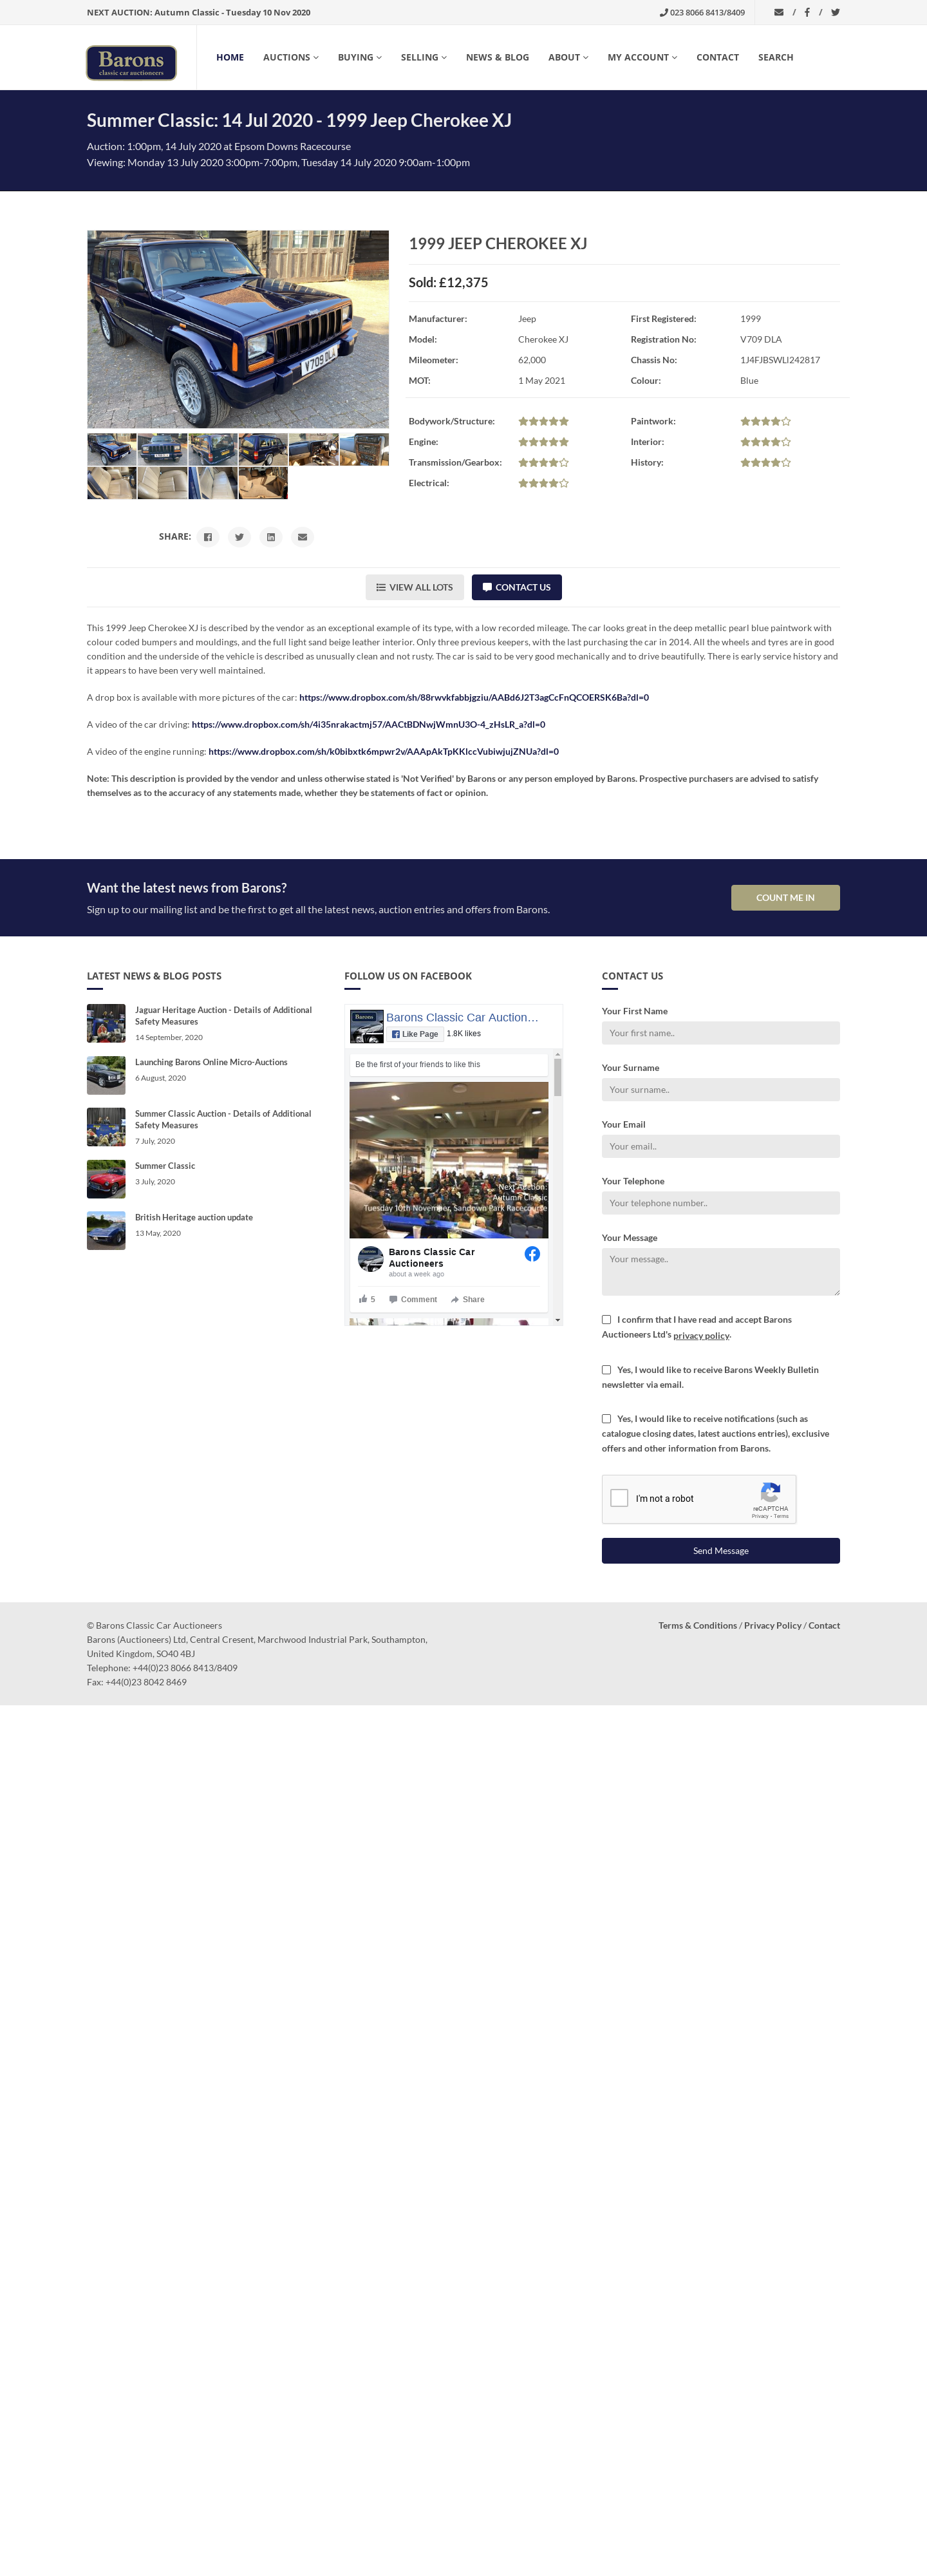This screenshot has height=2576, width=927.
Task: Select the first thumbnail in the gallery
Action: pyautogui.click(x=112, y=450)
